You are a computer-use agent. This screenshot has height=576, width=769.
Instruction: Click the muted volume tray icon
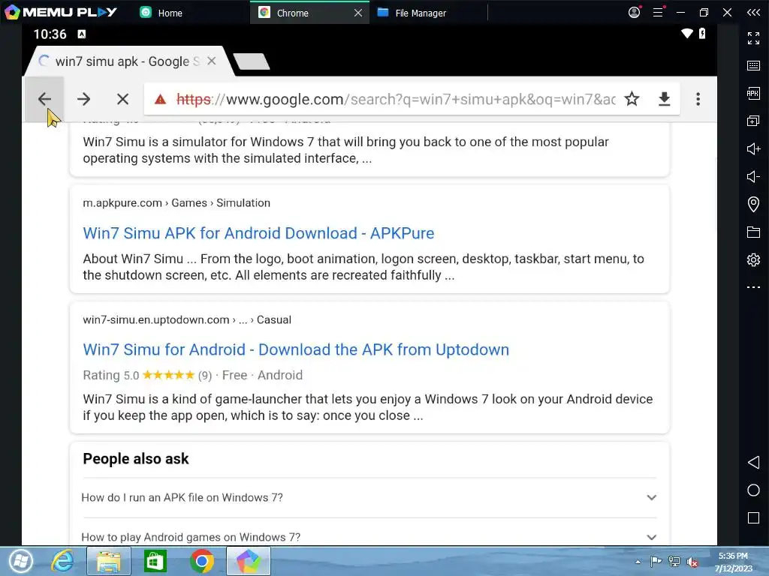click(692, 562)
